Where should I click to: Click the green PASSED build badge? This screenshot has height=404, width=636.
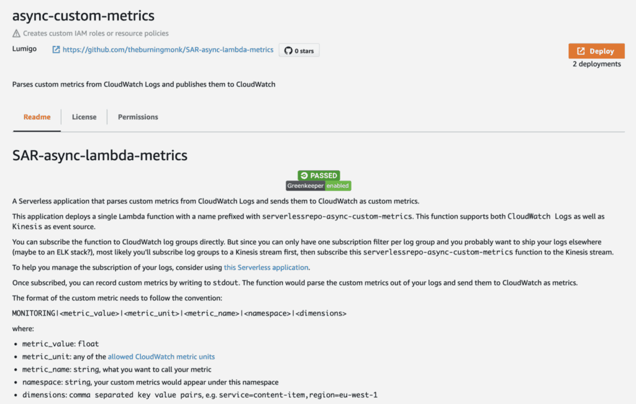click(319, 176)
